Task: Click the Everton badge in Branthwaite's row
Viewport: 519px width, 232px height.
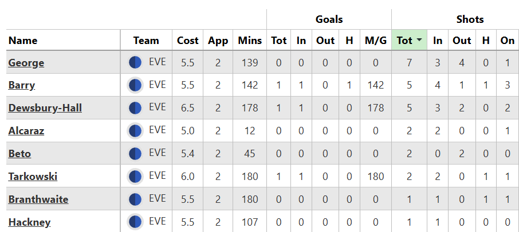Action: click(135, 199)
